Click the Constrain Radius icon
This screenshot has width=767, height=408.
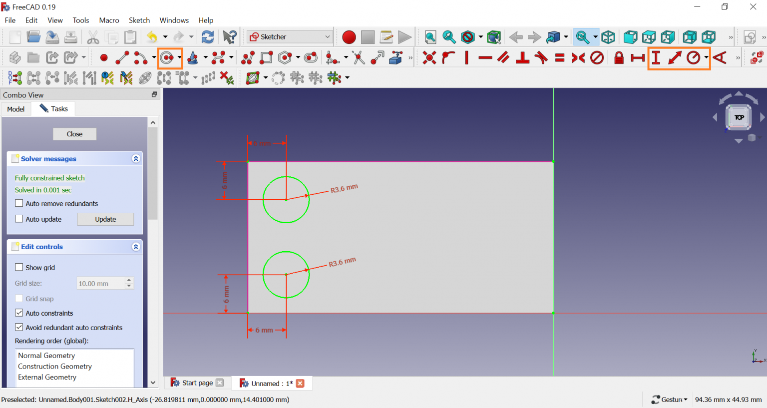(693, 58)
